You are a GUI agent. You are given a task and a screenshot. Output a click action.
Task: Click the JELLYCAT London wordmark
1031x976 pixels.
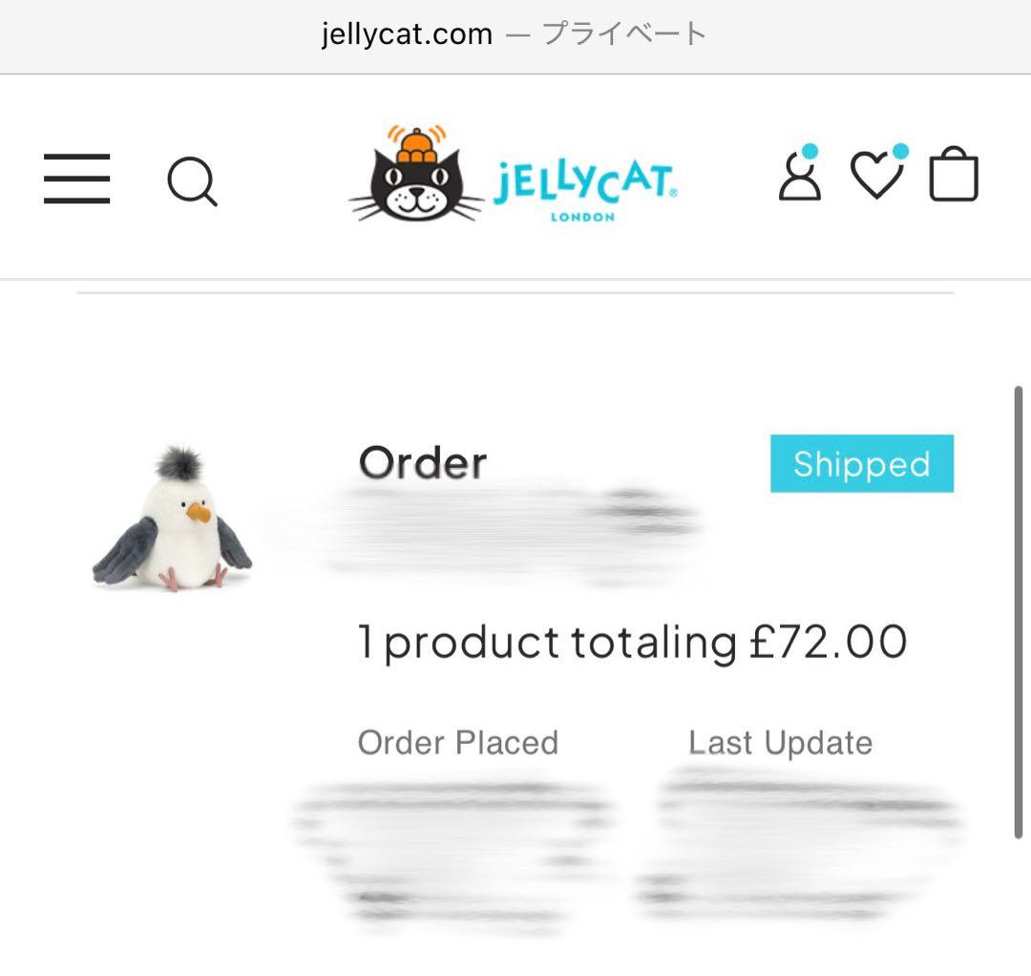[x=584, y=190]
